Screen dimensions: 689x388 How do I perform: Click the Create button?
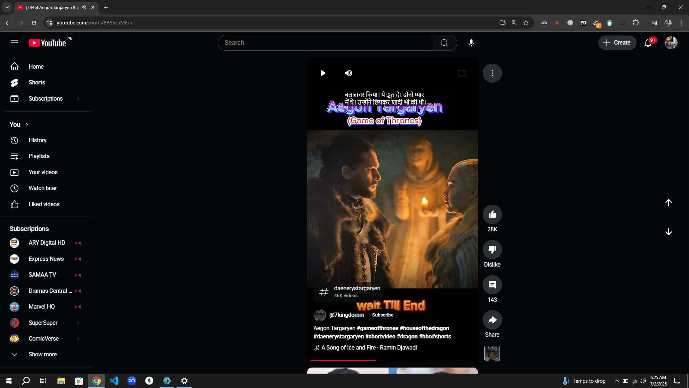(617, 43)
